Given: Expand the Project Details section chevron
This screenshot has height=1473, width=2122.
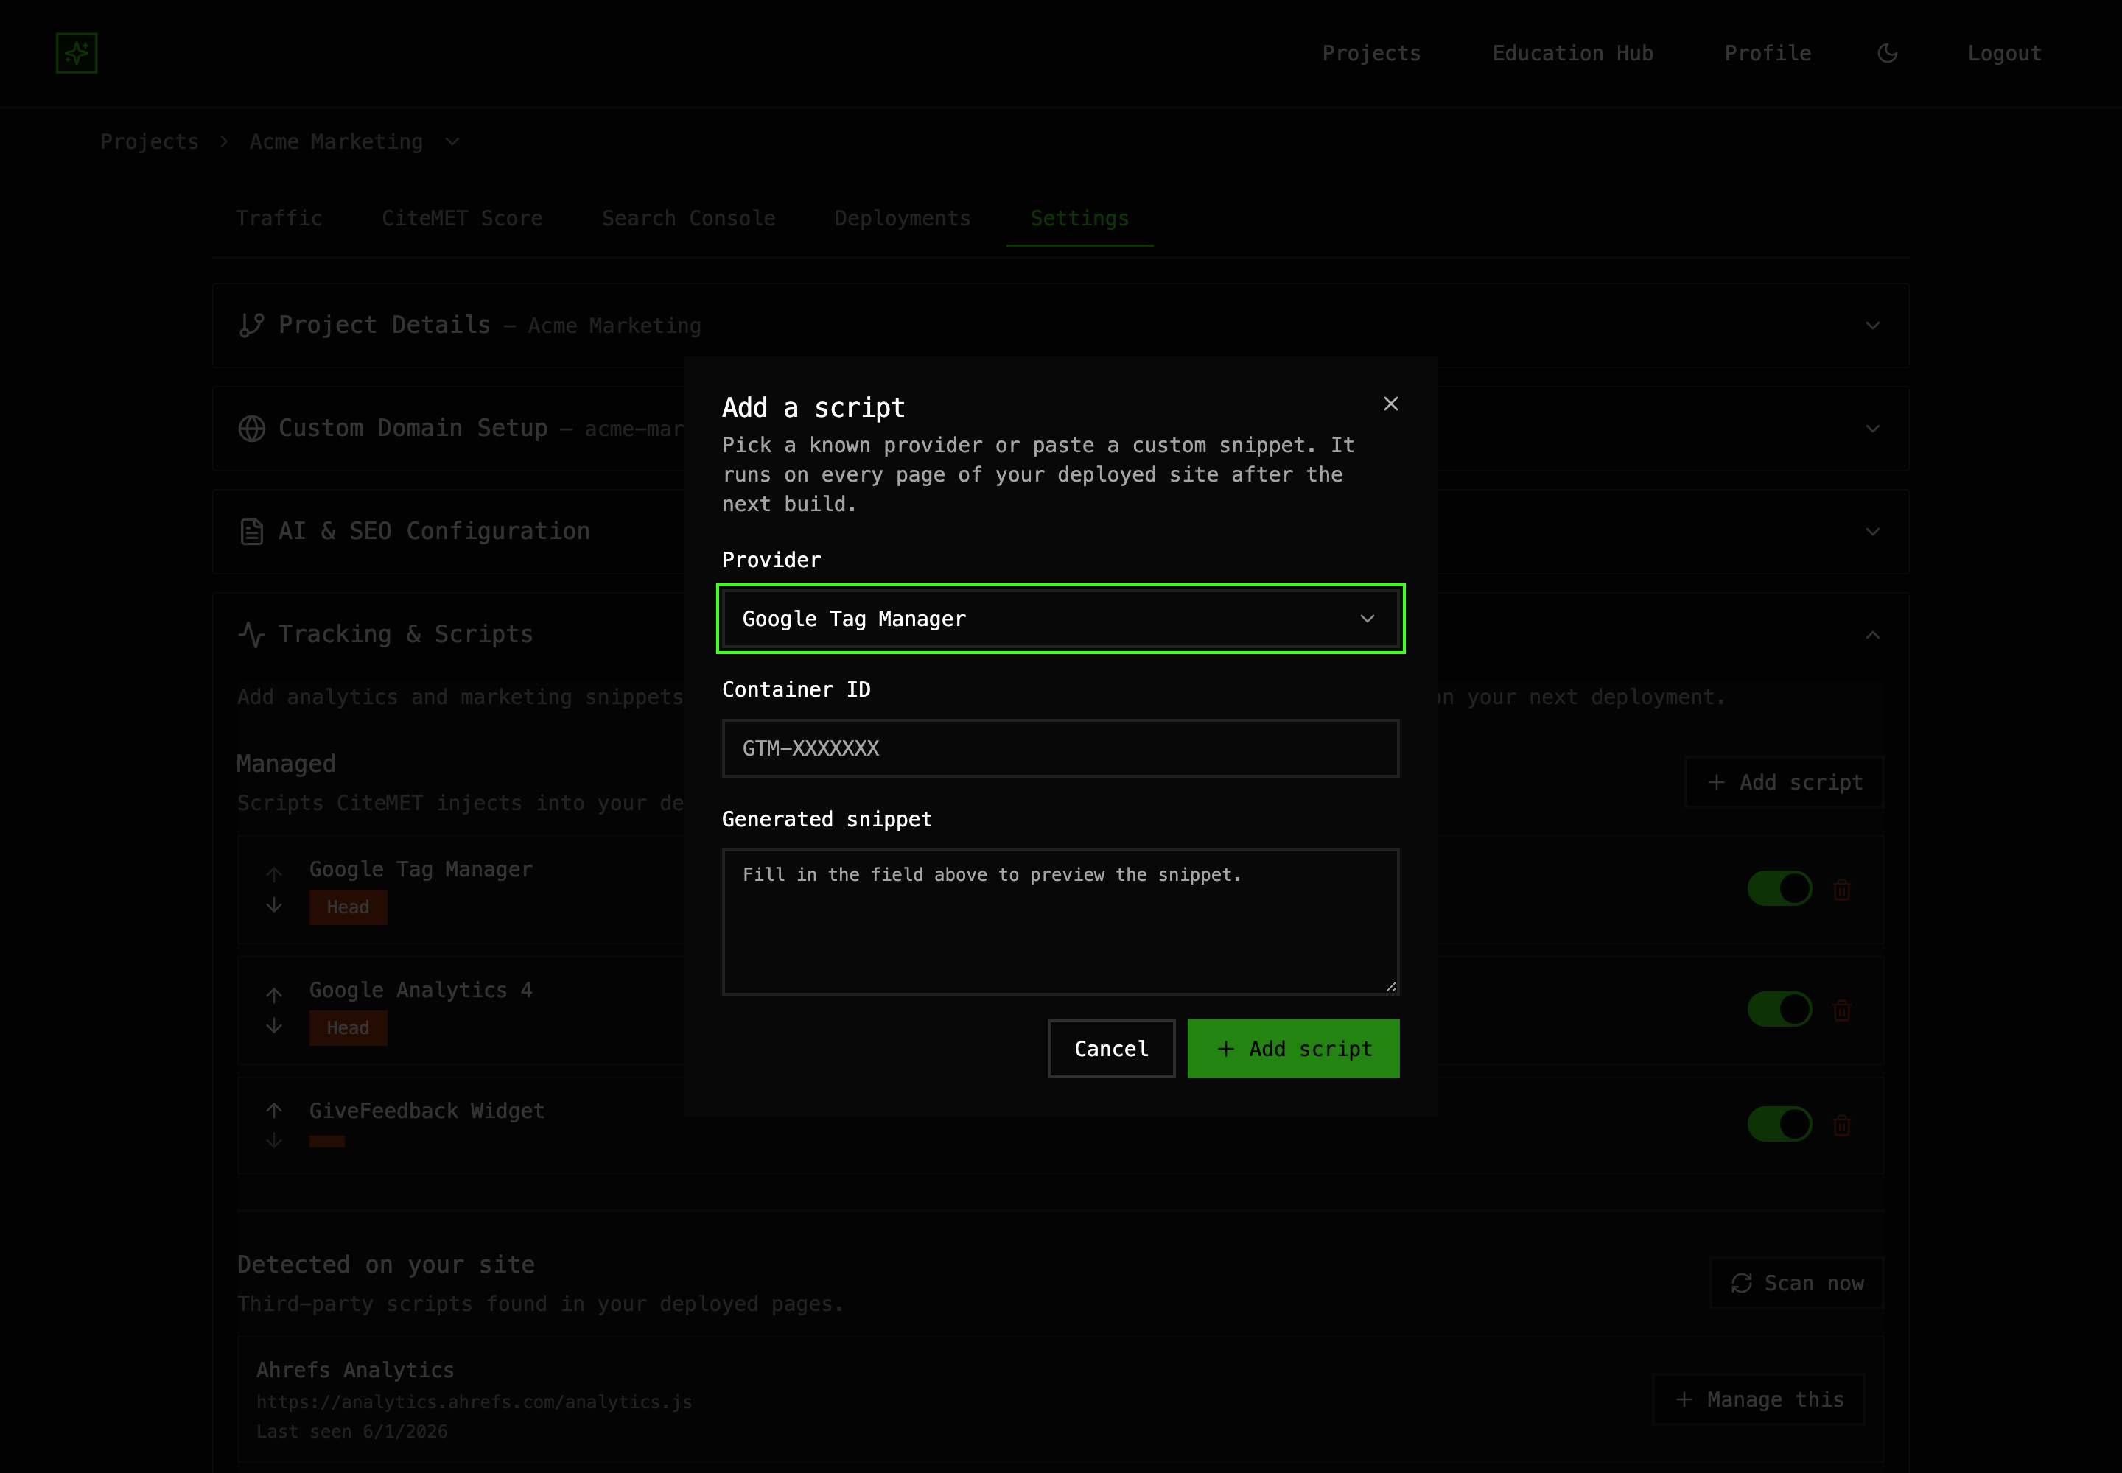Looking at the screenshot, I should 1873,326.
